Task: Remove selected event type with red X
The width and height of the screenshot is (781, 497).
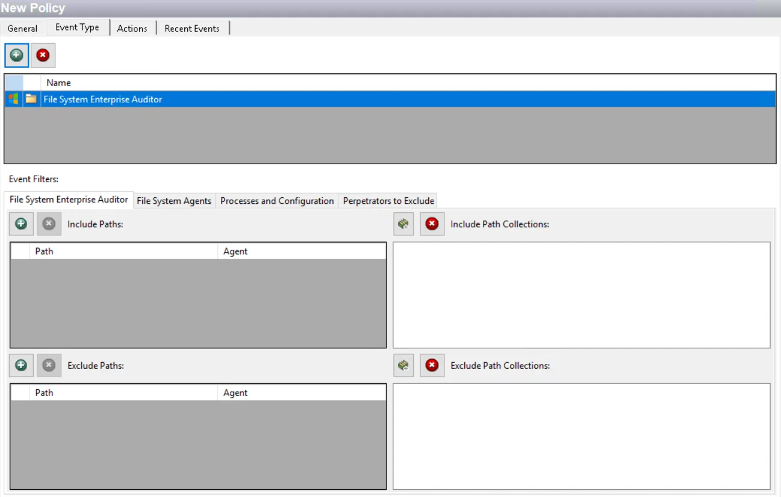Action: tap(43, 55)
